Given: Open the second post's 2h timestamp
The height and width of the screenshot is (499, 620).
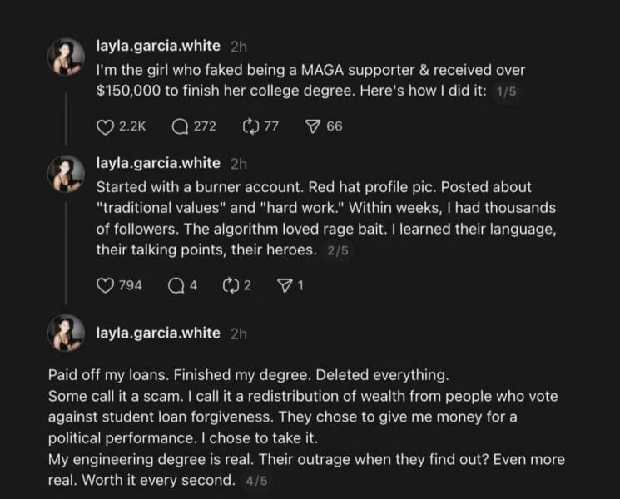Looking at the screenshot, I should 237,164.
